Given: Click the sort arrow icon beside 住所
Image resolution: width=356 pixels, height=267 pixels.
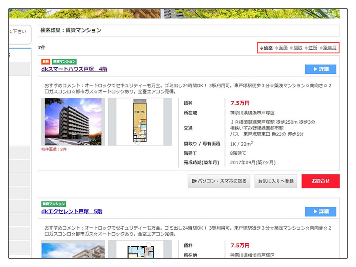Looking at the screenshot, I should click(x=306, y=48).
